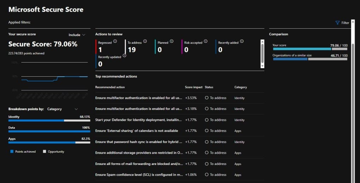Image resolution: width=360 pixels, height=183 pixels.
Task: Show info icon next to Risk accepted
Action: pos(206,41)
